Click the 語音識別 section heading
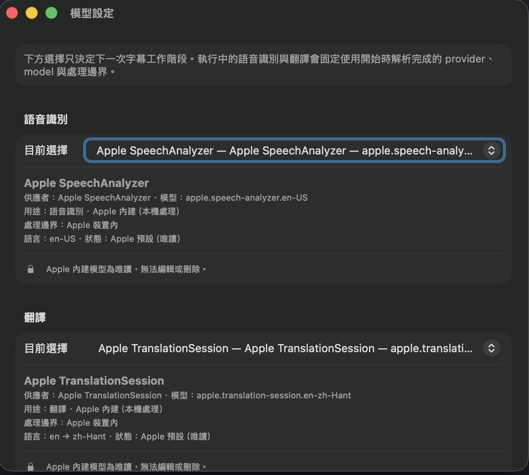The image size is (529, 475). [x=46, y=119]
